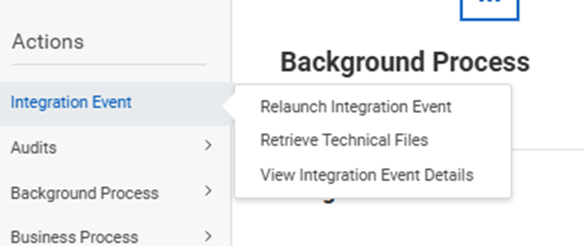Viewport: 584px width, 246px height.
Task: Click the arrow beside Background Process action
Action: click(208, 191)
